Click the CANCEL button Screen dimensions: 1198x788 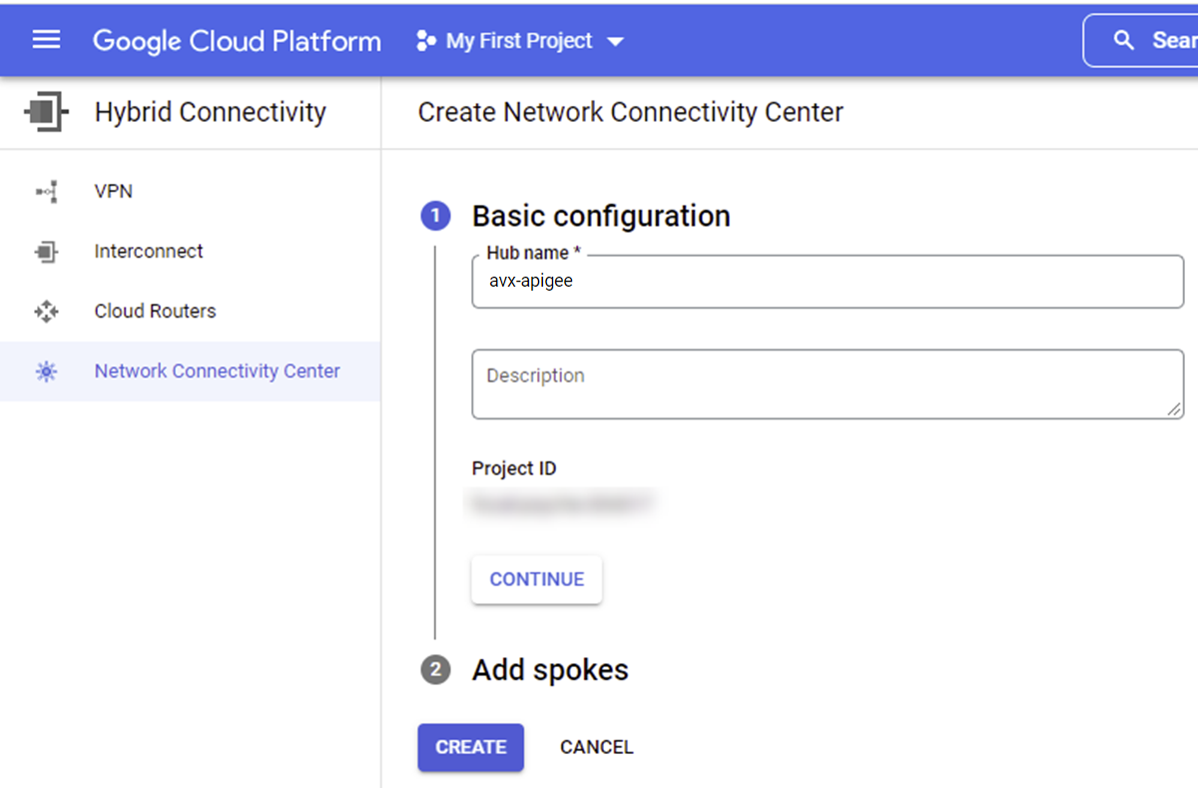(596, 747)
